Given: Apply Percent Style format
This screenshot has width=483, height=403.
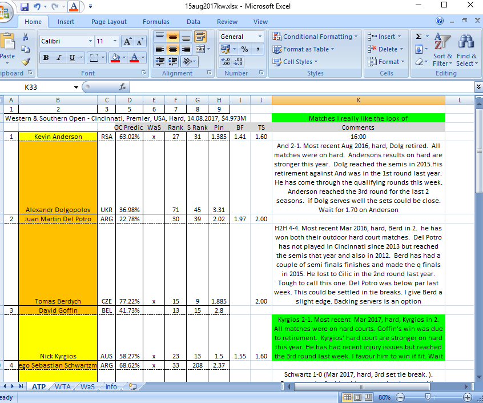Looking at the screenshot, I should 244,49.
